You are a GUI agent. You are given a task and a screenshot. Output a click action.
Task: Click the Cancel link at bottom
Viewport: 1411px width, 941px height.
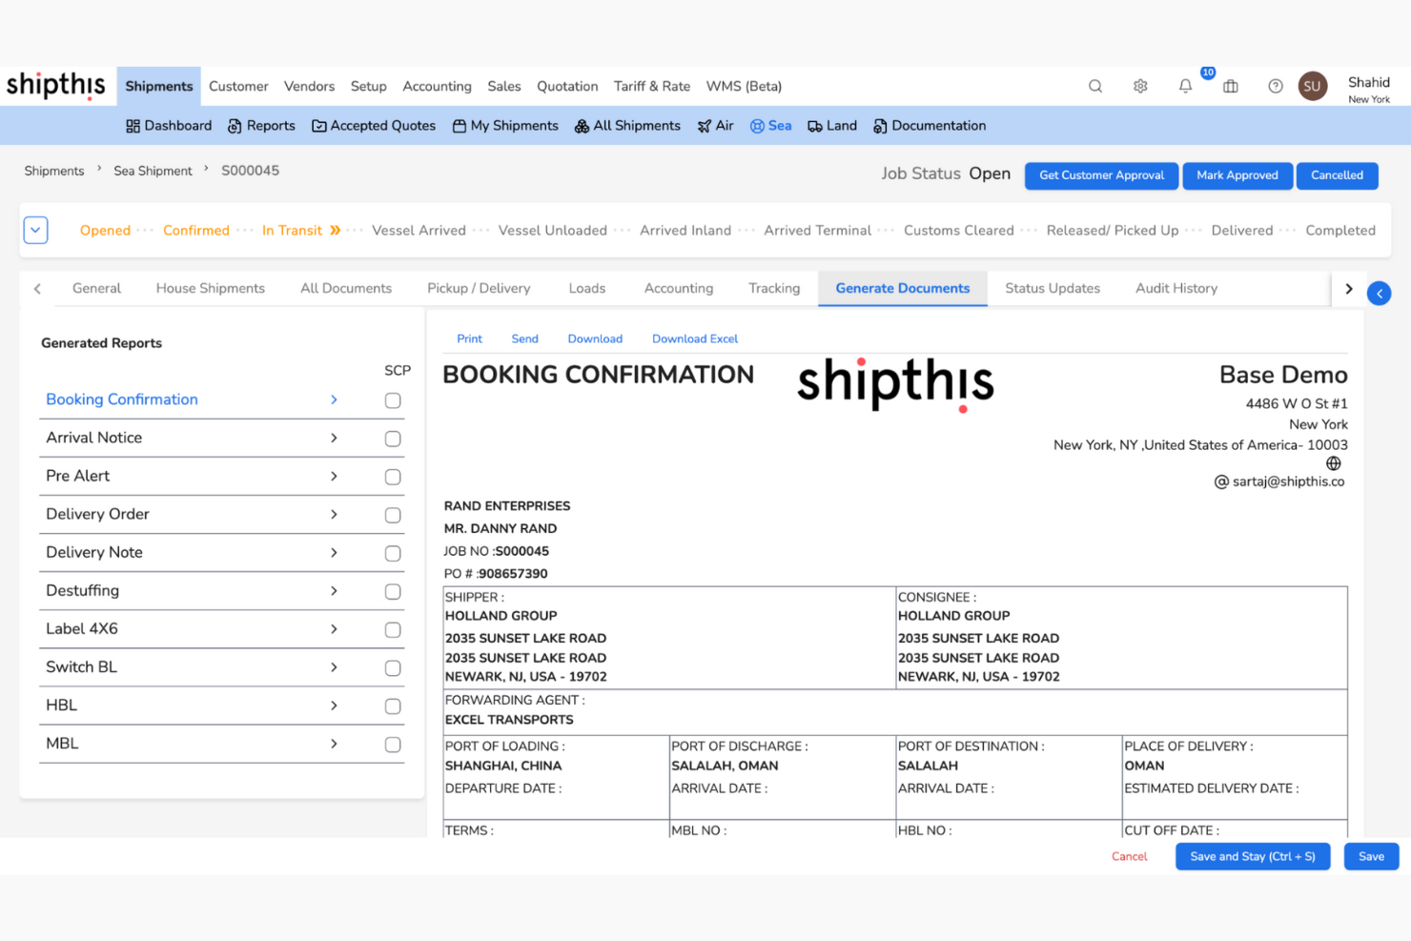pos(1129,856)
